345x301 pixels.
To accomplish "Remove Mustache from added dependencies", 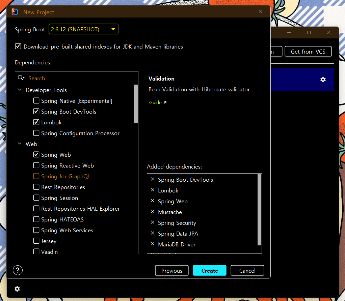I will point(153,212).
